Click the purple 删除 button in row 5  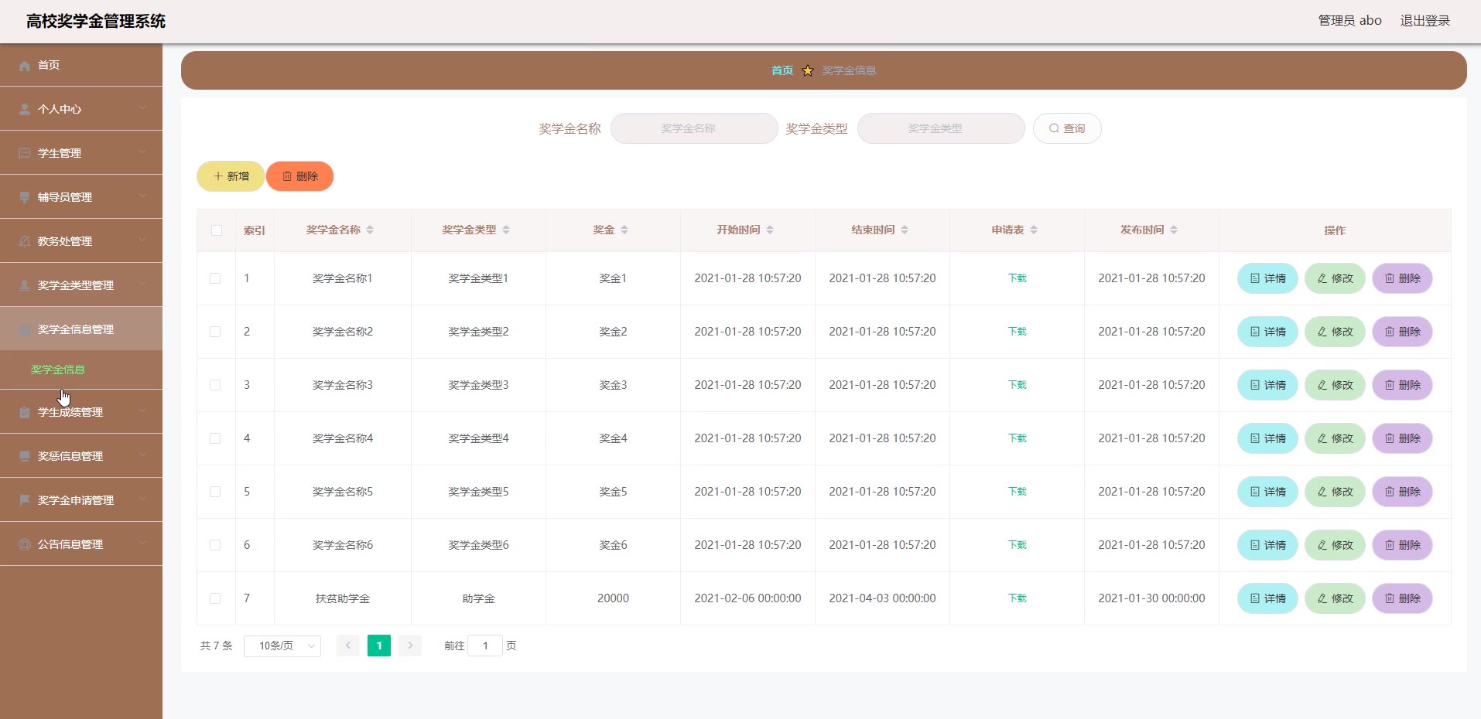[x=1402, y=492]
